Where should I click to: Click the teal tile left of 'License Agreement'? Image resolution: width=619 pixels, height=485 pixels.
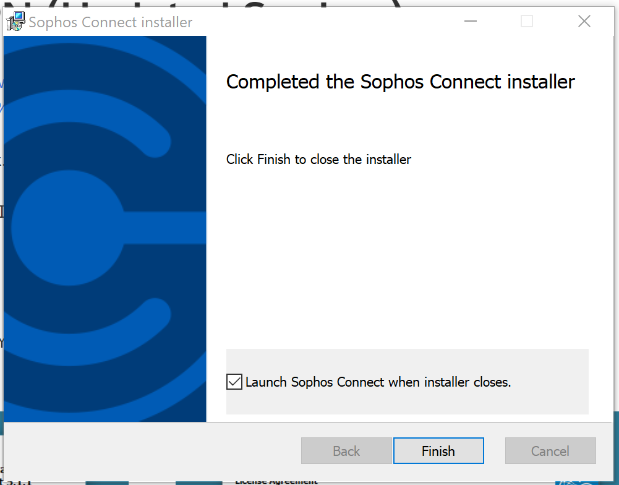(x=198, y=481)
